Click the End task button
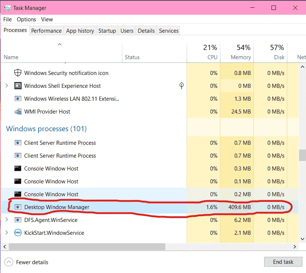Viewport: 306px width, 273px height. point(283,262)
